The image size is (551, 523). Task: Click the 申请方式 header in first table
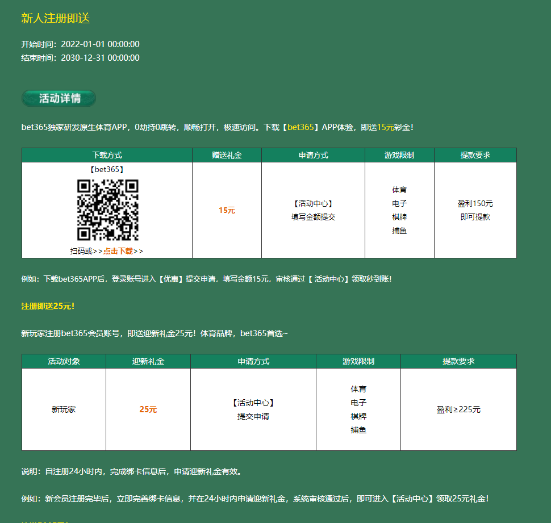click(x=314, y=155)
